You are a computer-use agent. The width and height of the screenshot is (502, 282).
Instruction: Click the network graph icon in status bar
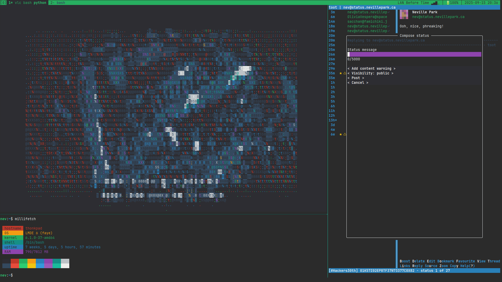click(435, 3)
